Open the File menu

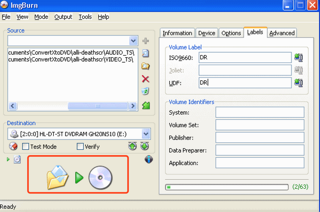tap(6, 17)
